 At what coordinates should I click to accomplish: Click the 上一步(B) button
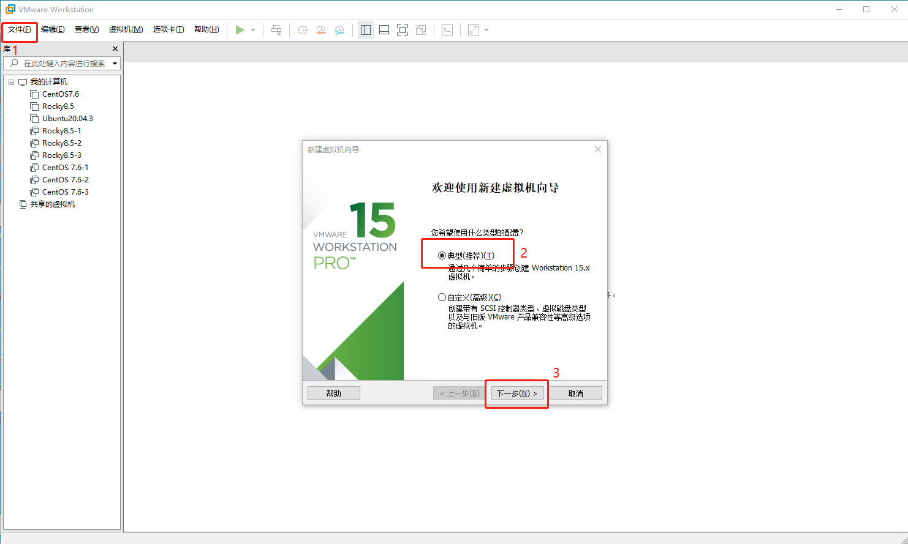460,393
